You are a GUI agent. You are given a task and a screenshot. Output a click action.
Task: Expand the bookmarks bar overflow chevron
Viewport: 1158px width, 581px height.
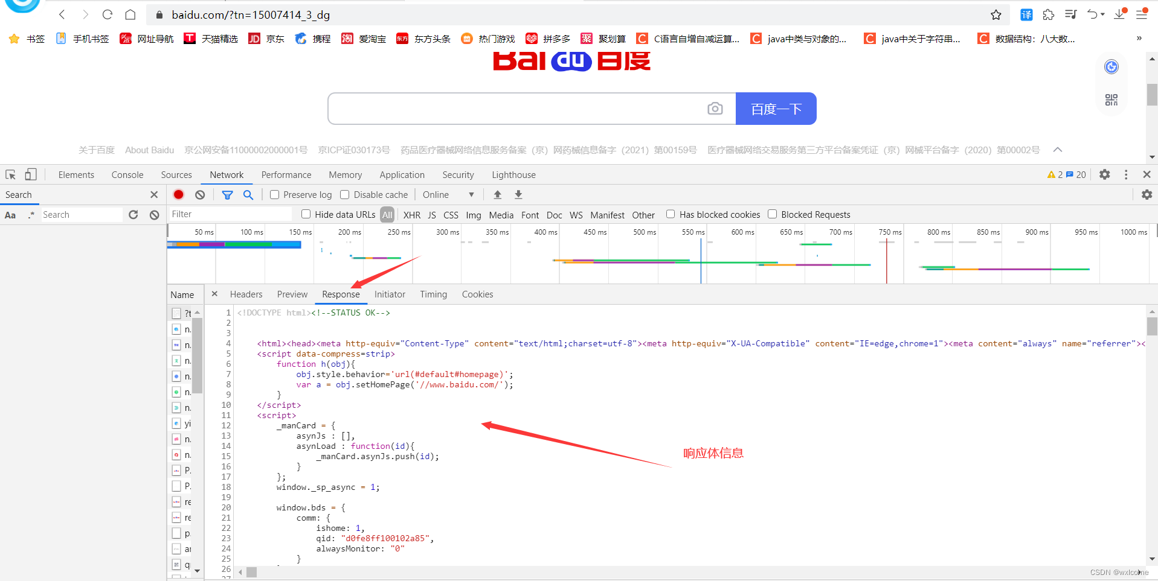[x=1139, y=38]
